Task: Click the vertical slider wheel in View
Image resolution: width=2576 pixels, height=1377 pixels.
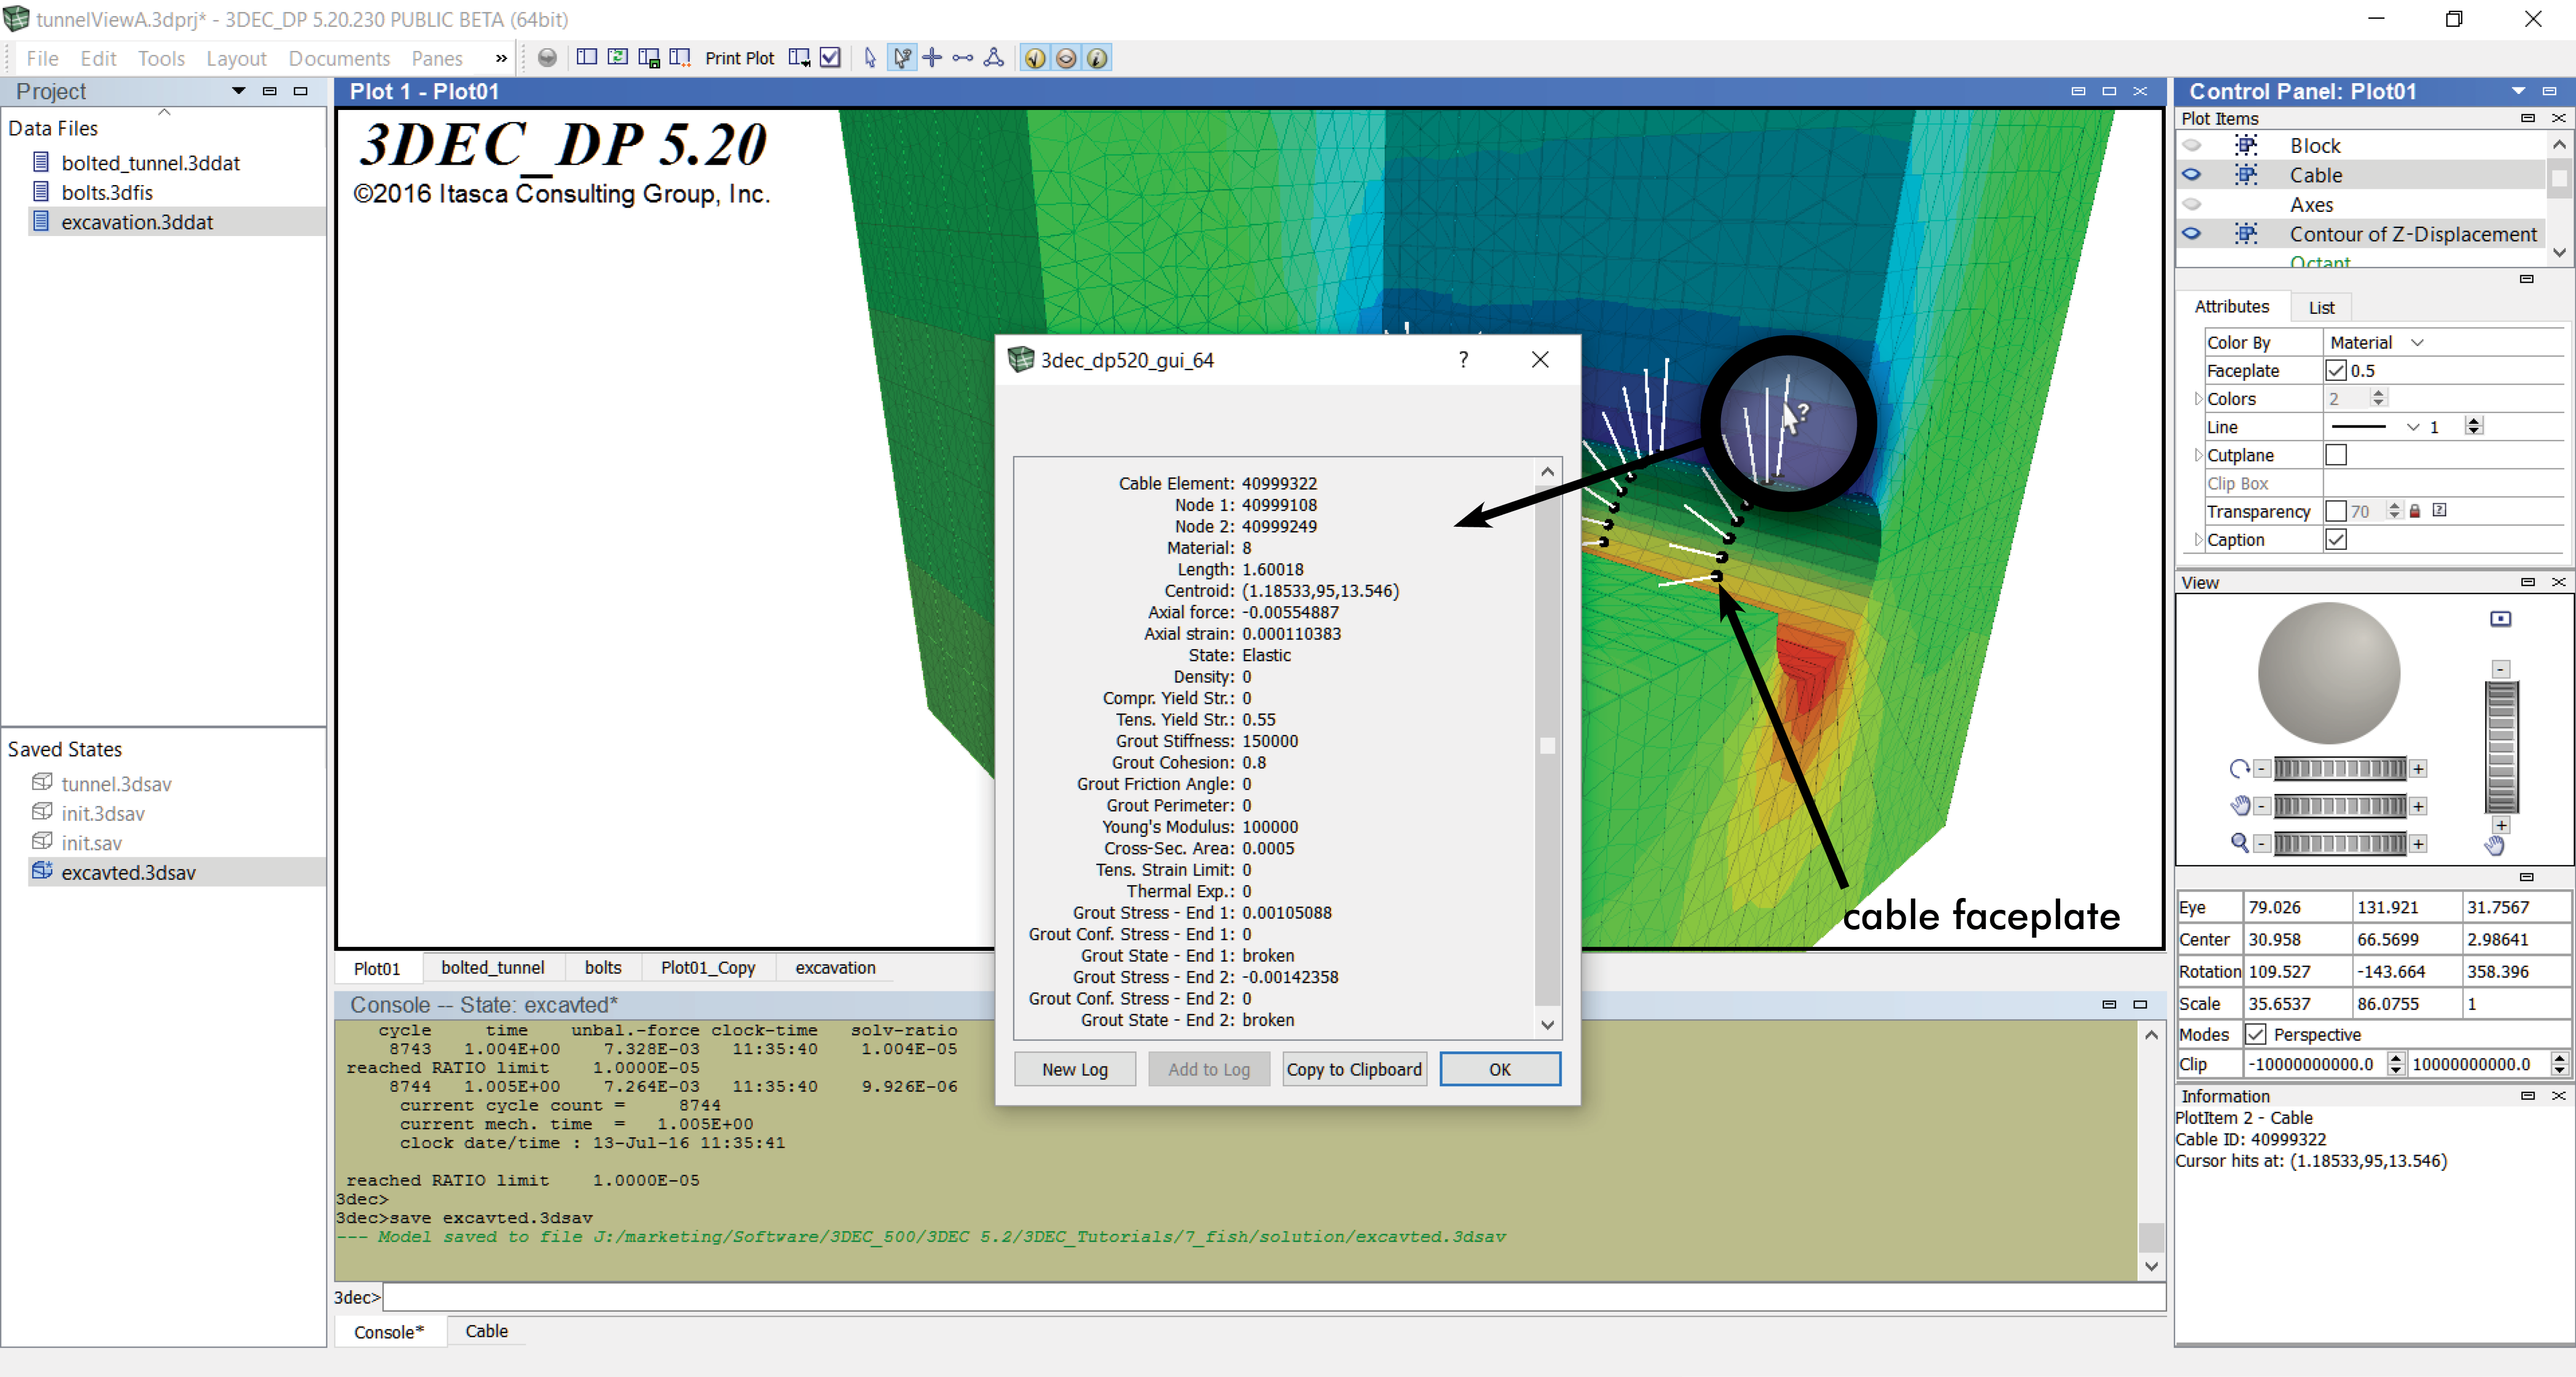Action: click(x=2501, y=747)
